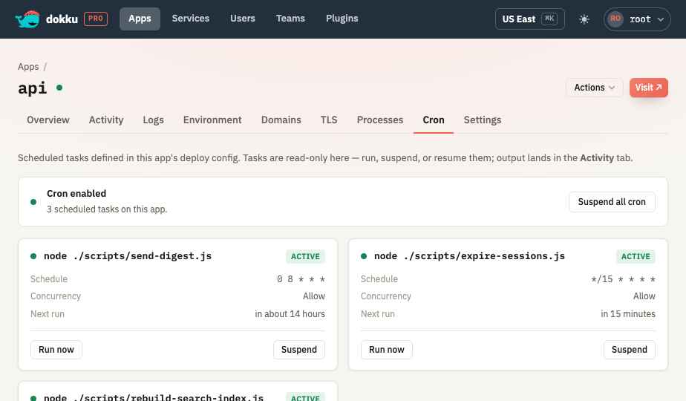Open the root user menu chevron

coord(661,19)
